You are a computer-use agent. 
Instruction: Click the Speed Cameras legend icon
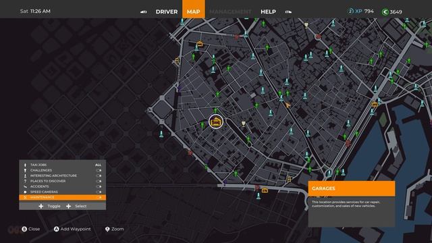[25, 192]
